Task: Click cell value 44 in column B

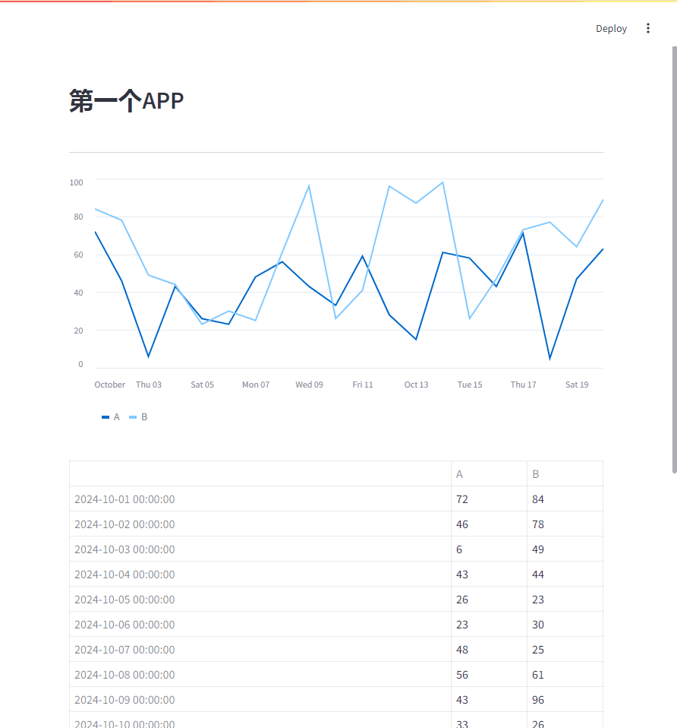Action: [x=565, y=574]
